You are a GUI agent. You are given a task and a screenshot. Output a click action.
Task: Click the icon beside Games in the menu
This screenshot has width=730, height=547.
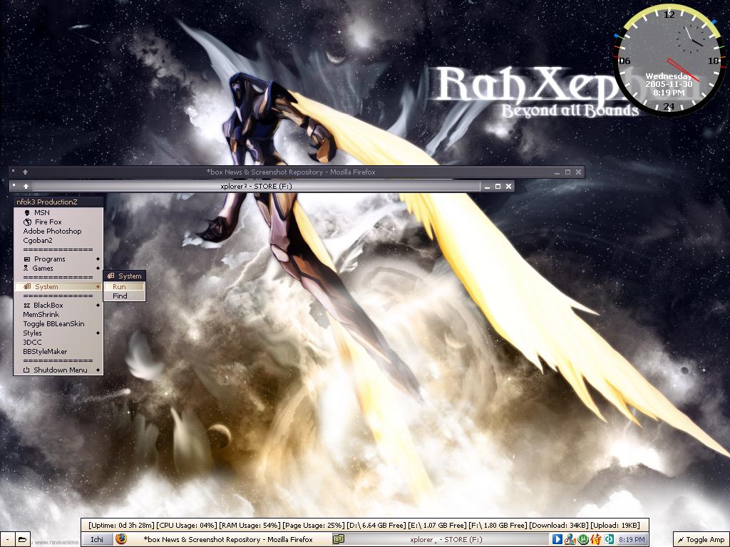(x=26, y=268)
